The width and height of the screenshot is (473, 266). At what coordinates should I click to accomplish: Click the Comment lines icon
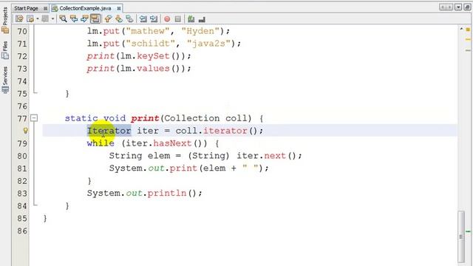click(191, 19)
